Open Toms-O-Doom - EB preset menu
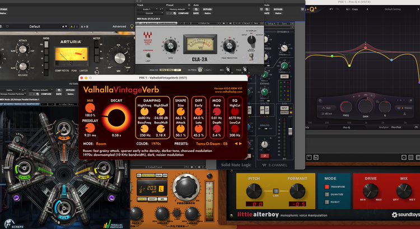This screenshot has height=229, width=420. click(212, 144)
